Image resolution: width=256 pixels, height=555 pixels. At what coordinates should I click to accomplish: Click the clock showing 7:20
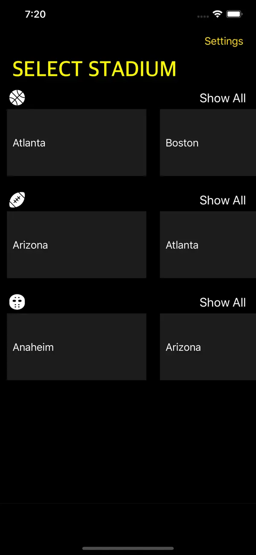coord(35,14)
